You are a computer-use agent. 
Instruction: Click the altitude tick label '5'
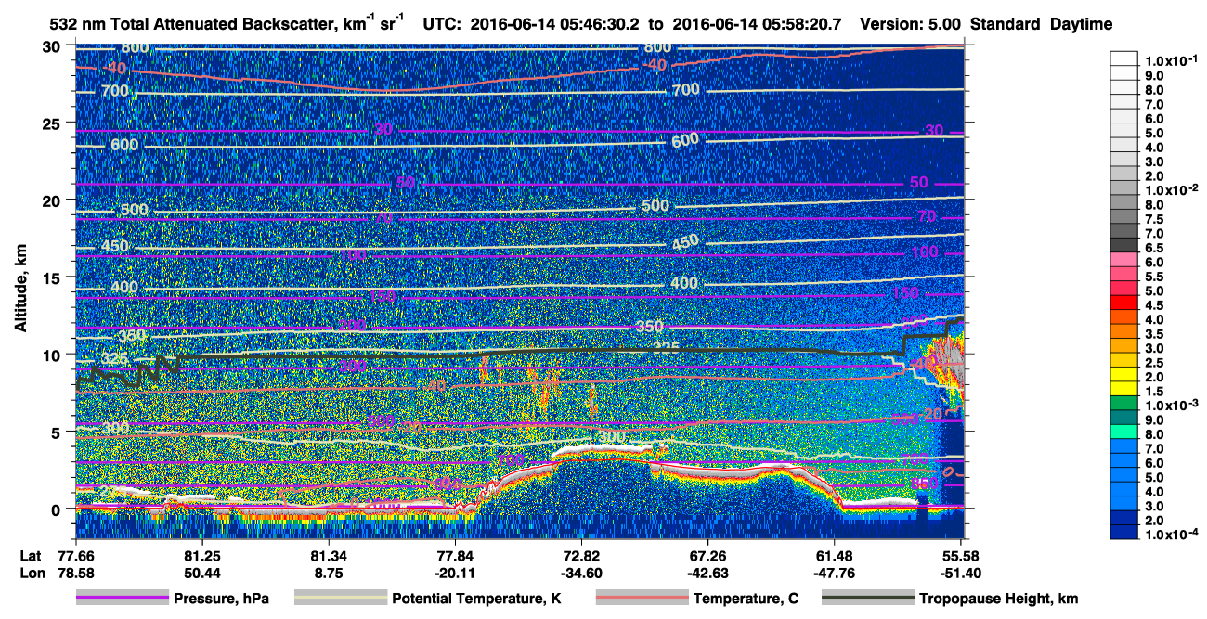(x=58, y=432)
